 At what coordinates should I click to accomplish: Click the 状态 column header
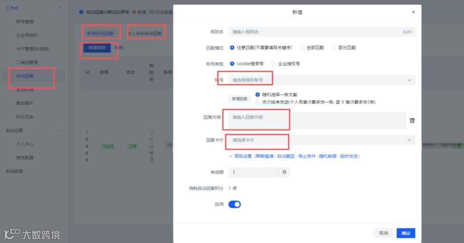131,72
